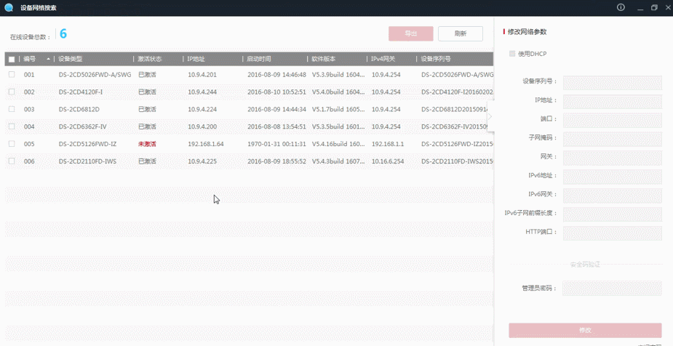
Task: Restore the window using title bar icon
Action: [654, 8]
